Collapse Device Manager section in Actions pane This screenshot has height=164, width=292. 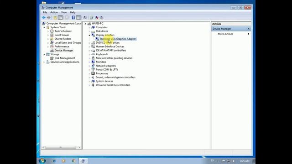(248, 29)
